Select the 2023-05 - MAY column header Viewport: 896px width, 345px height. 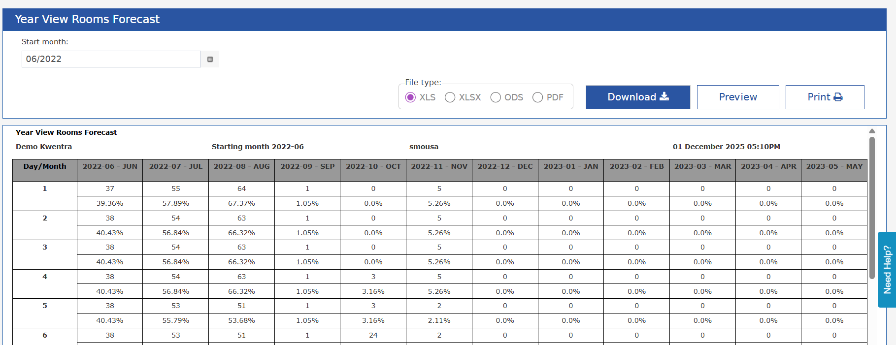[834, 170]
